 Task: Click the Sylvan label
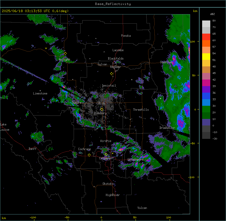point(102,64)
